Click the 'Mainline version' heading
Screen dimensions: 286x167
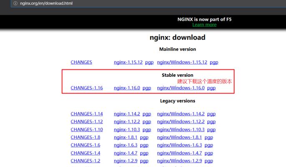[x=178, y=49]
